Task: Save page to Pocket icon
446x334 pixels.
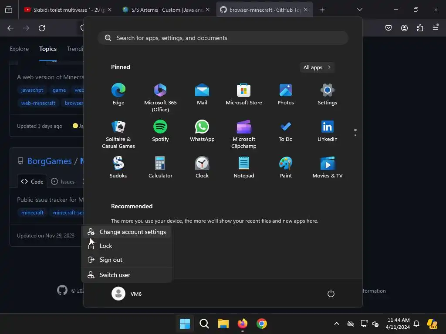Action: pos(389,28)
